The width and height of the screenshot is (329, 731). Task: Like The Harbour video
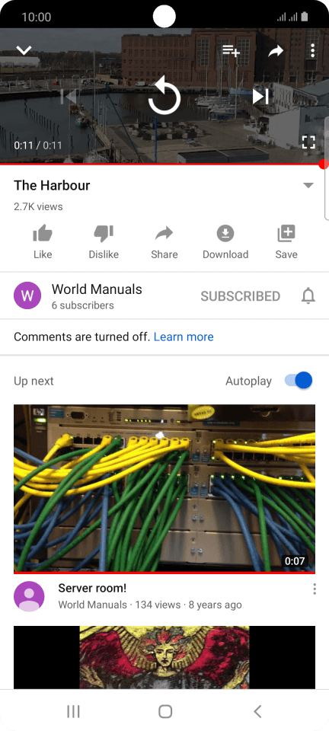tap(43, 242)
